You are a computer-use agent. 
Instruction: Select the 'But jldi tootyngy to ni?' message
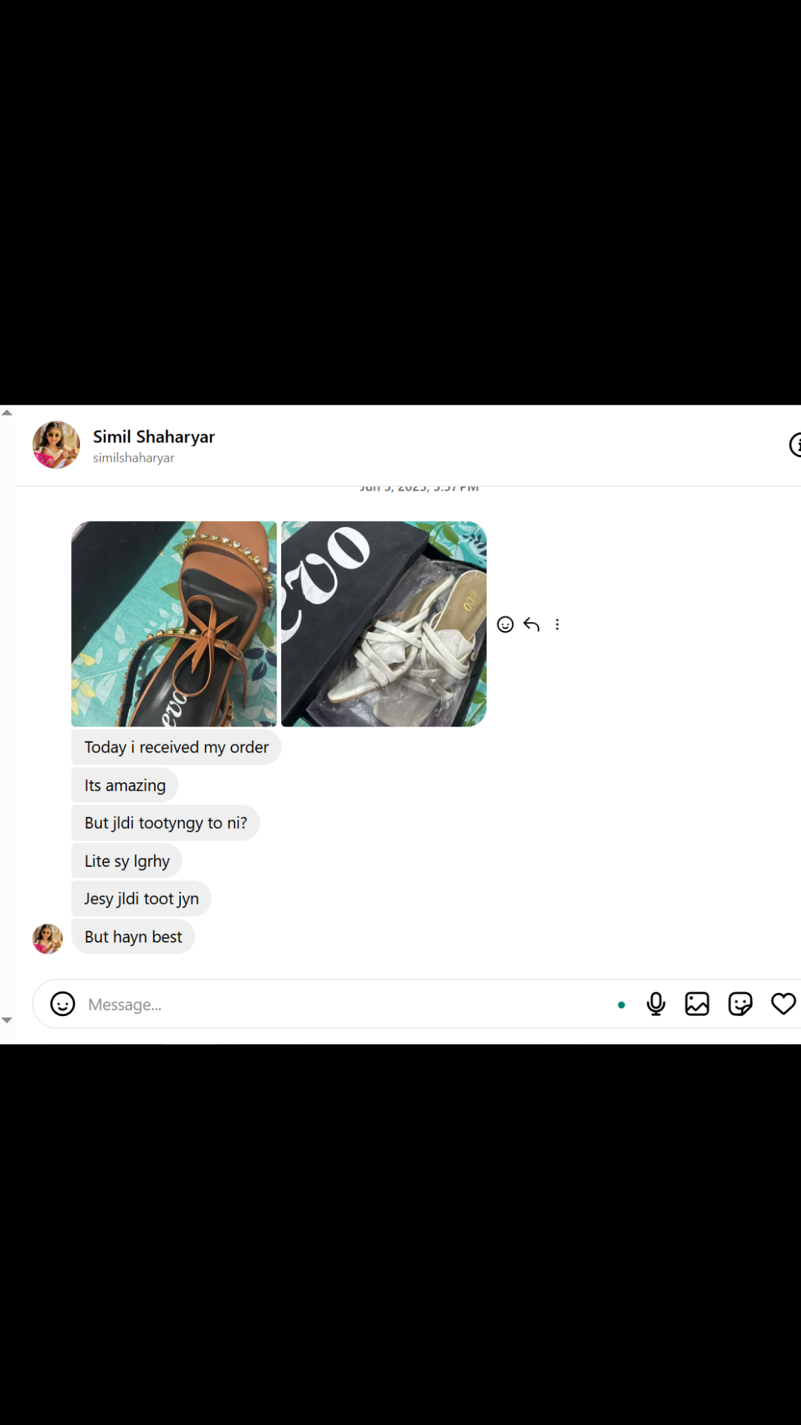click(165, 823)
